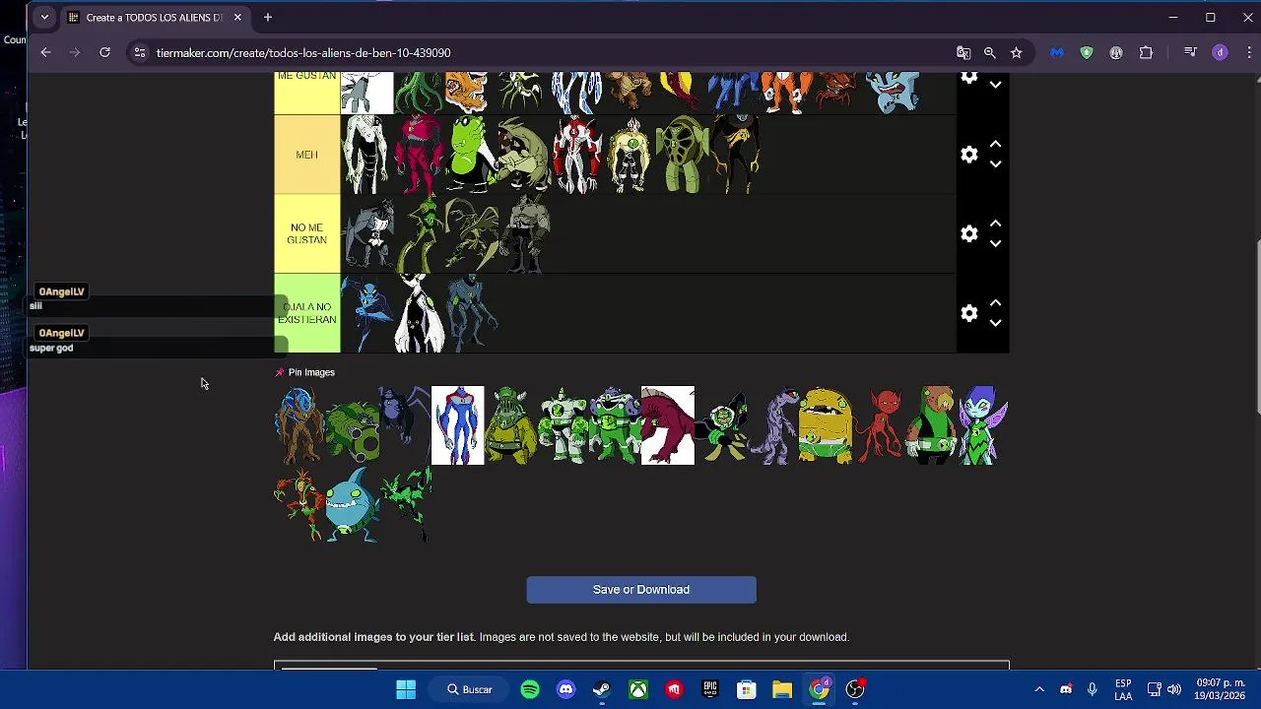Close the TierMaker browser tab
The width and height of the screenshot is (1261, 709).
(237, 17)
